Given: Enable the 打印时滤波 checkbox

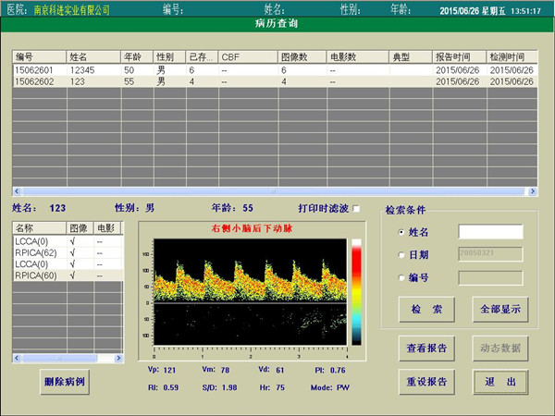Looking at the screenshot, I should tap(356, 209).
